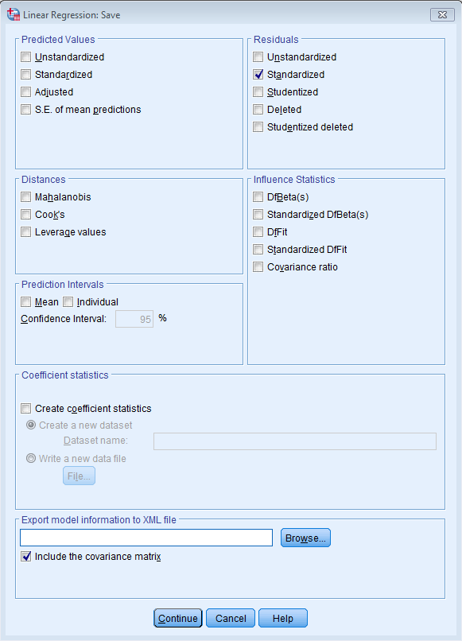Choose Write a new data file
This screenshot has height=641, width=462.
pos(30,457)
